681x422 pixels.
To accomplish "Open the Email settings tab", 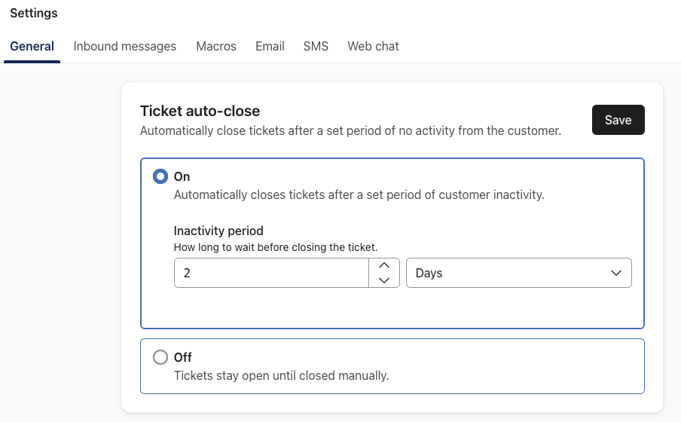I will tap(270, 46).
